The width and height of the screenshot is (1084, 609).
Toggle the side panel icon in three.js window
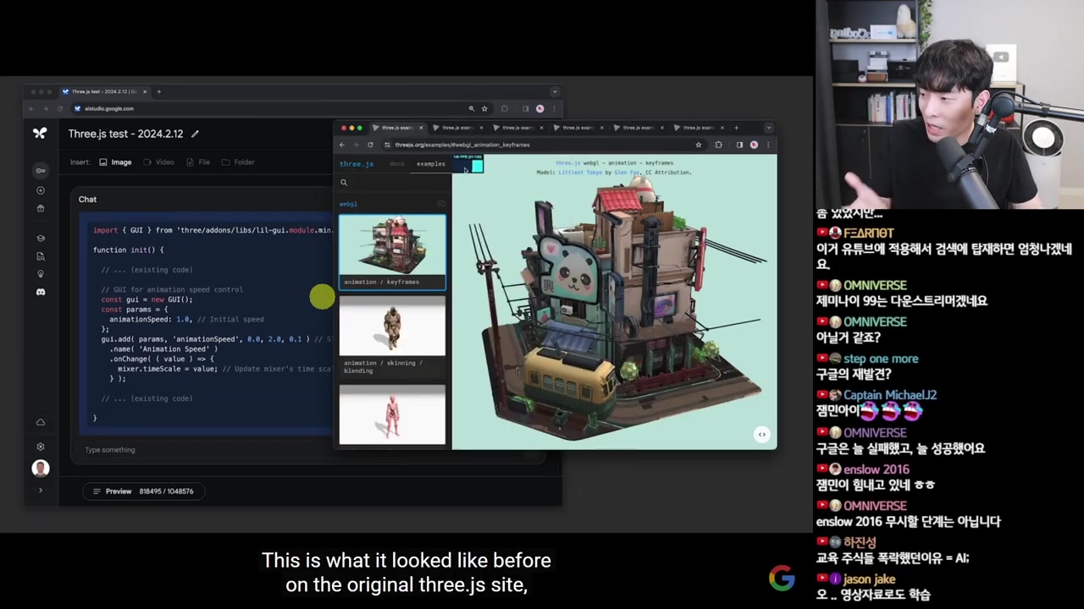tap(738, 145)
